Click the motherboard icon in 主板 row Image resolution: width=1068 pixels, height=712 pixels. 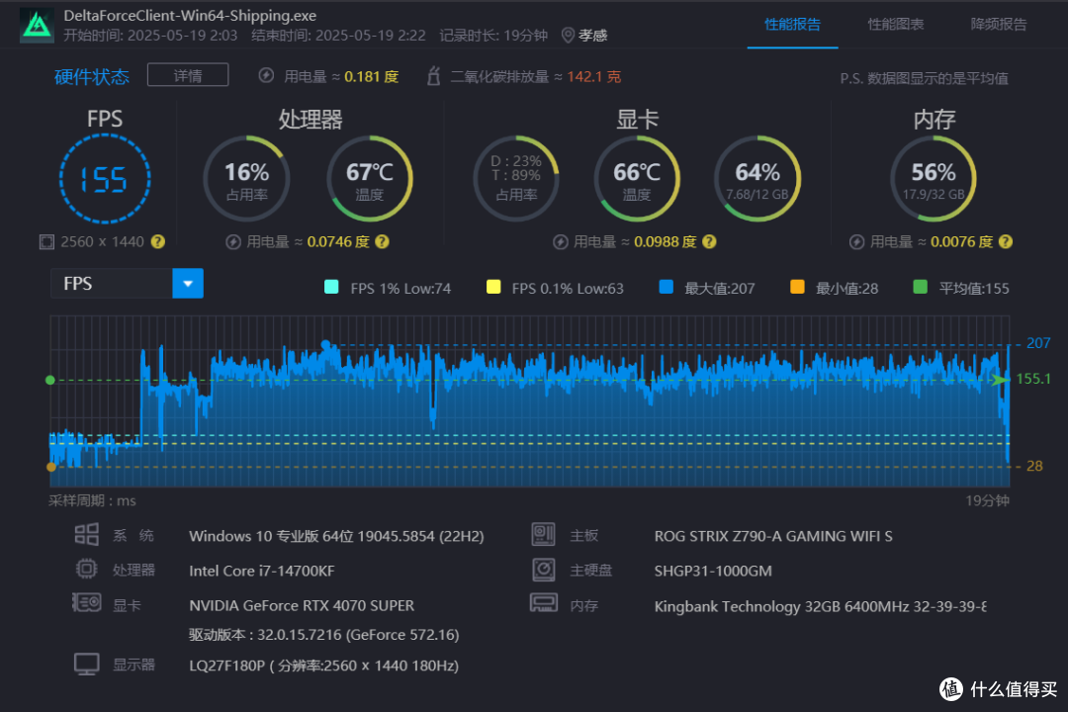click(x=543, y=535)
